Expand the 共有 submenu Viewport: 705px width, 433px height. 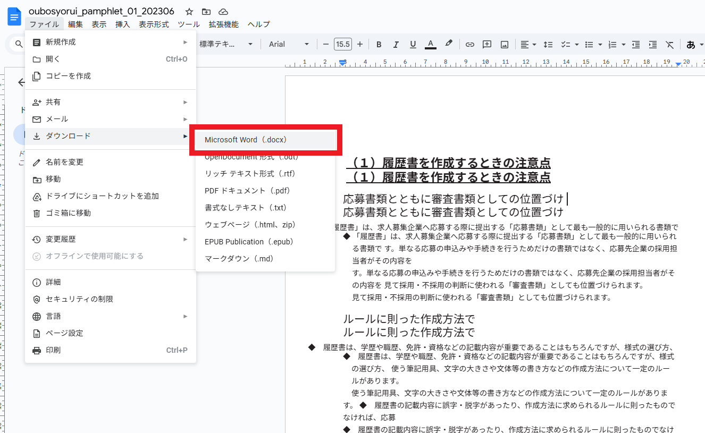coord(111,102)
